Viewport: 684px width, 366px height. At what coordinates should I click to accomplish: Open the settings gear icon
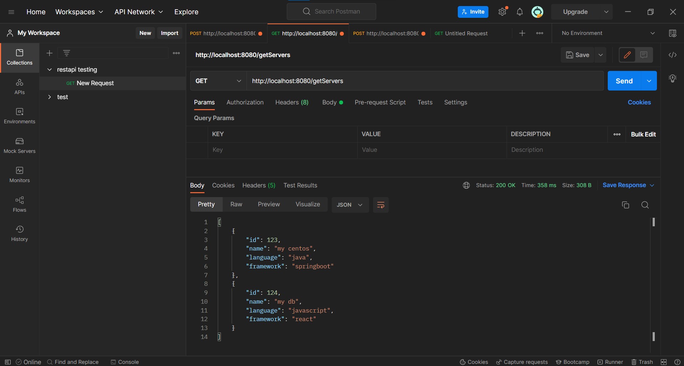coord(502,12)
